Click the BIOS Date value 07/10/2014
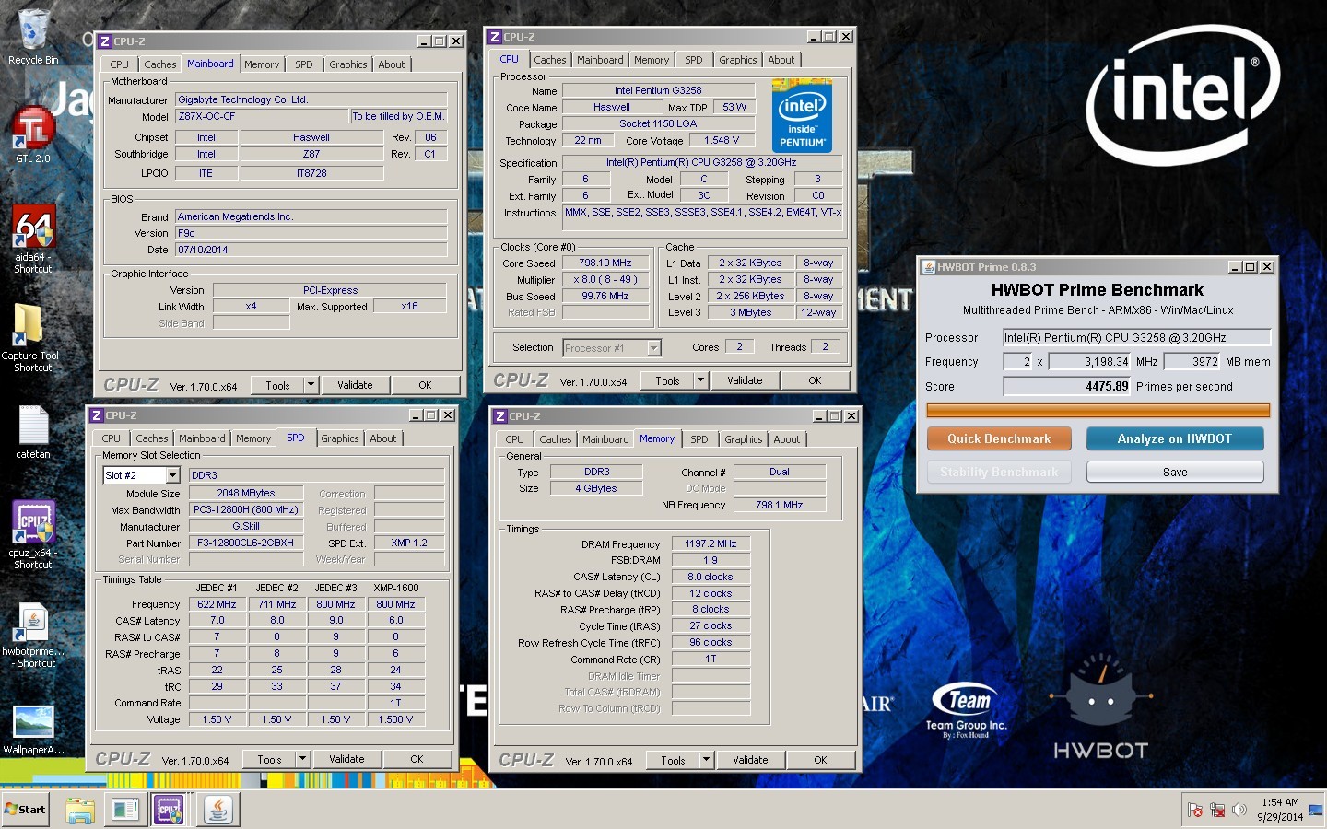The height and width of the screenshot is (829, 1327). pos(311,250)
